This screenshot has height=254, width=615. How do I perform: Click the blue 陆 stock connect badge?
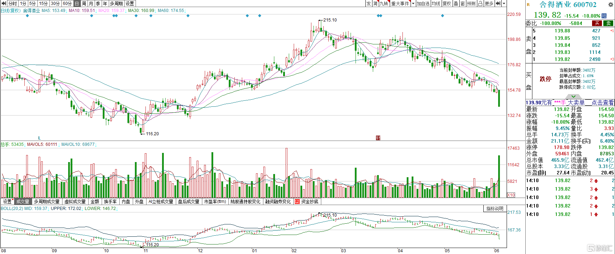point(604,16)
